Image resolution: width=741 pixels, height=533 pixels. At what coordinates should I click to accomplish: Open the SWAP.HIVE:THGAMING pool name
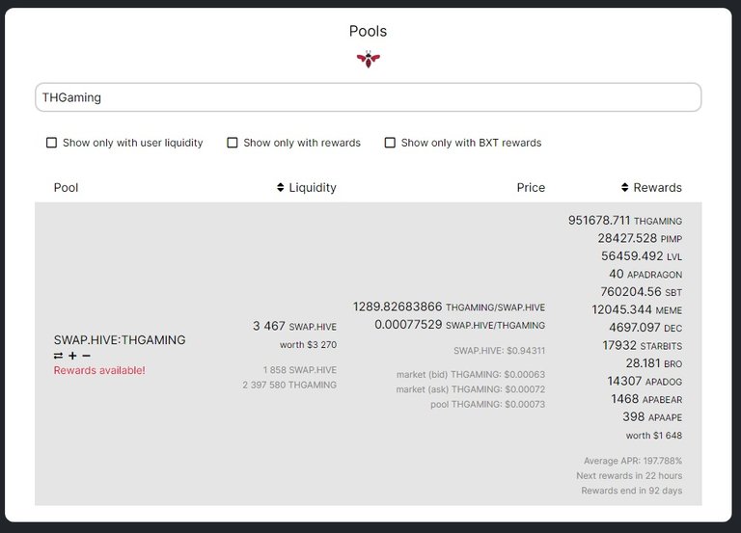point(120,340)
